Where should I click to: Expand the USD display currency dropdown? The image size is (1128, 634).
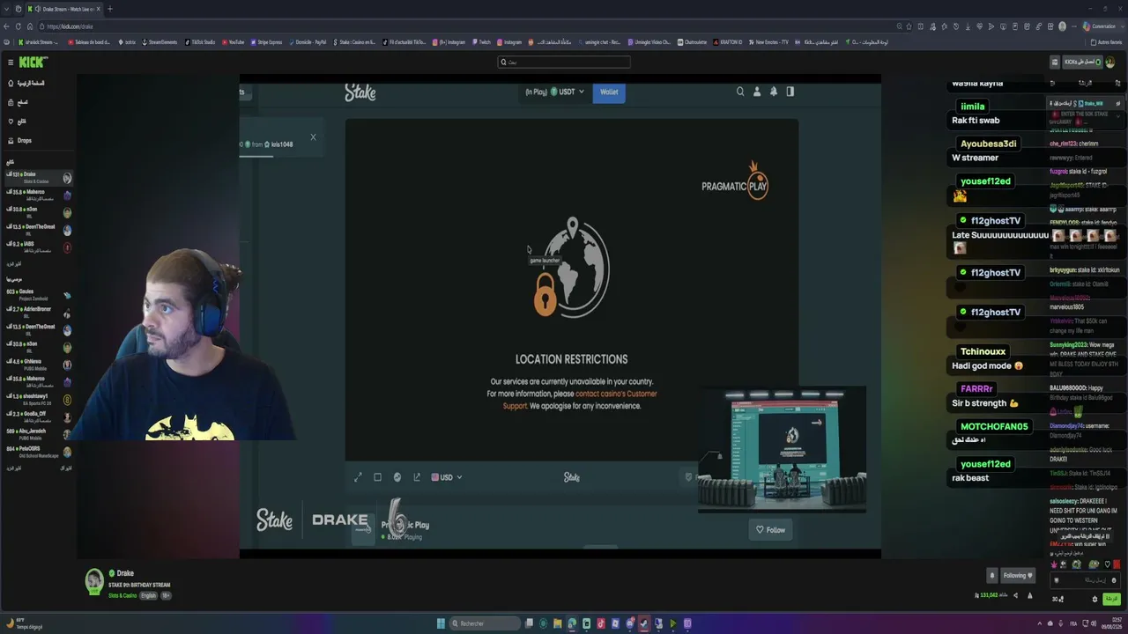pos(447,477)
